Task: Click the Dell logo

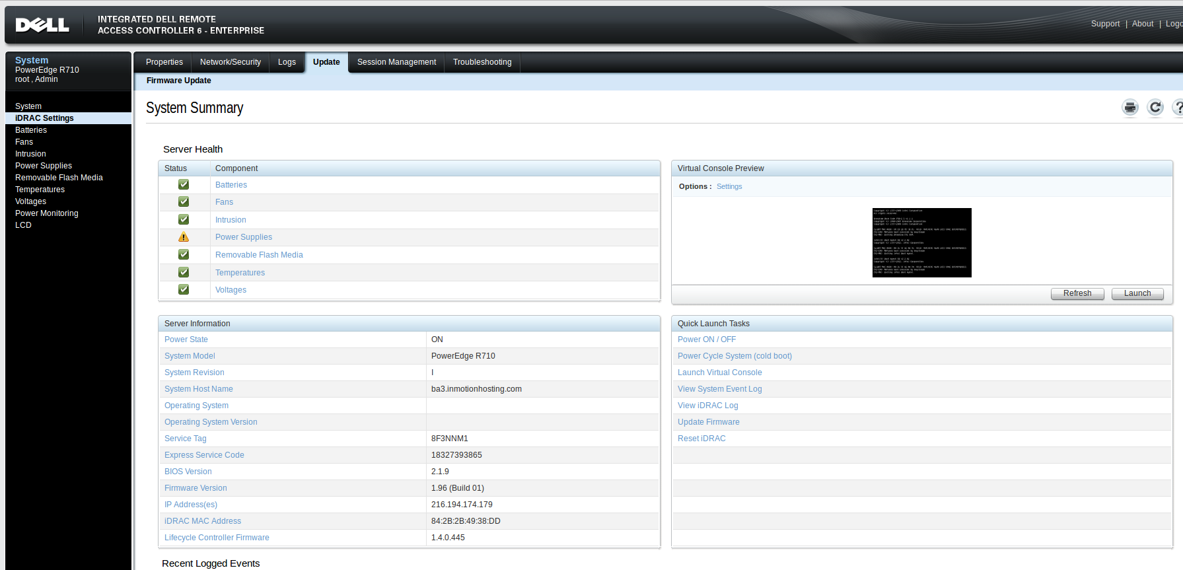Action: click(42, 25)
